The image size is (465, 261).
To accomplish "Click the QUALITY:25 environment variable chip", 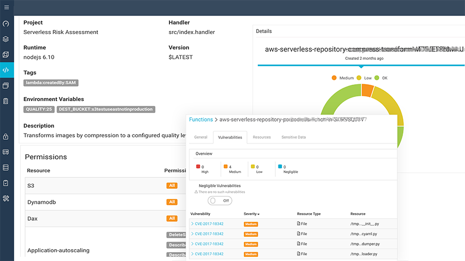I will [39, 109].
